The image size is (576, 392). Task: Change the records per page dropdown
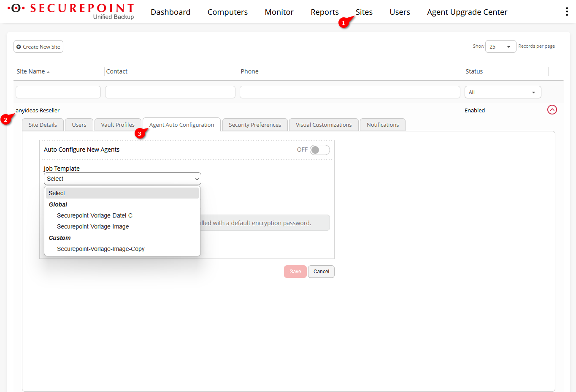[x=500, y=46]
